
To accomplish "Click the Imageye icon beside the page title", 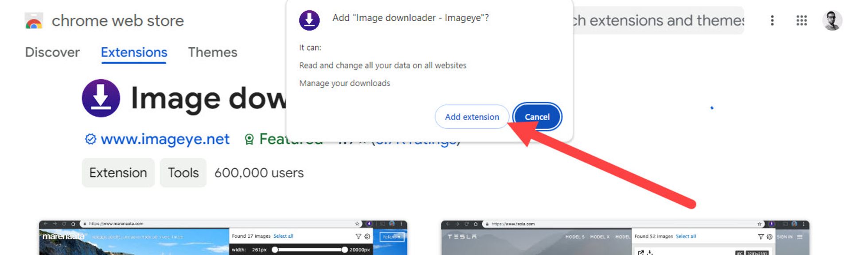I will pyautogui.click(x=101, y=98).
